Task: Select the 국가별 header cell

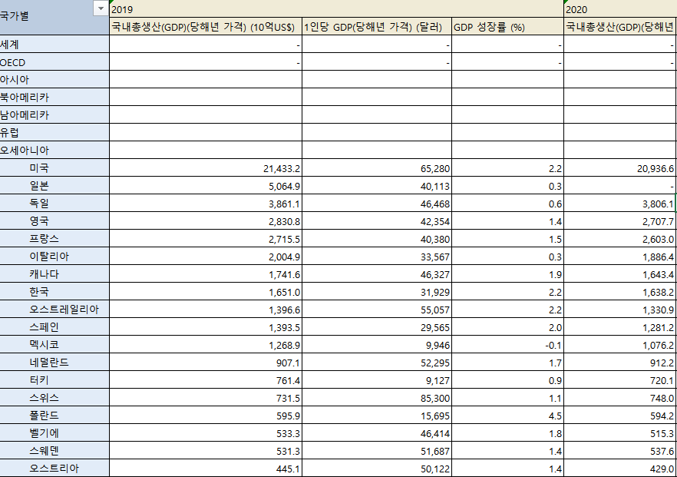Action: (x=54, y=17)
